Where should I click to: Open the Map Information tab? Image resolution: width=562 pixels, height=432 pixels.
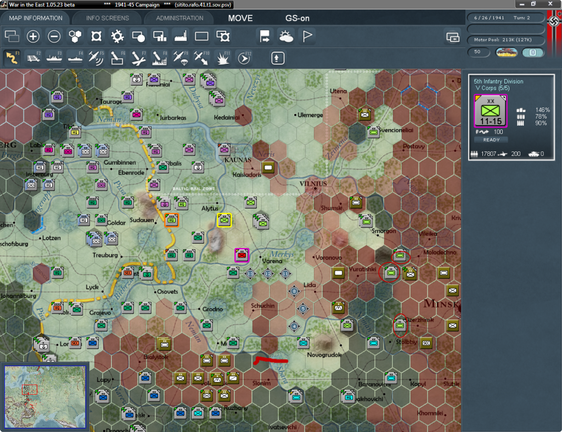click(36, 18)
